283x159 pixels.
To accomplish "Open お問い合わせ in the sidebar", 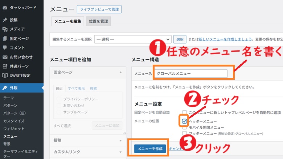I will pyautogui.click(x=22, y=57).
